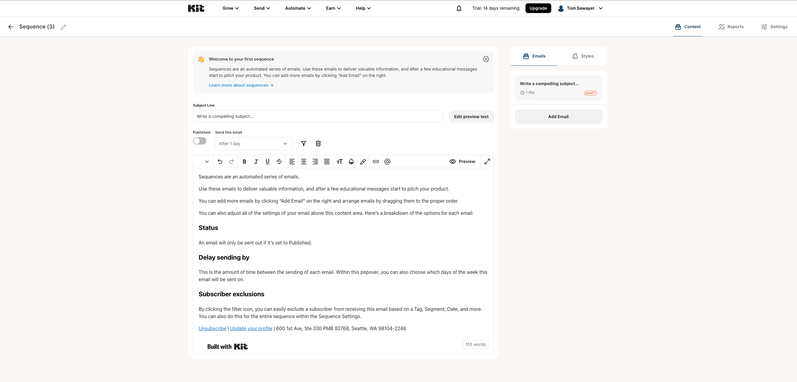Viewport: 797px width, 382px height.
Task: Toggle italic formatting
Action: [256, 161]
